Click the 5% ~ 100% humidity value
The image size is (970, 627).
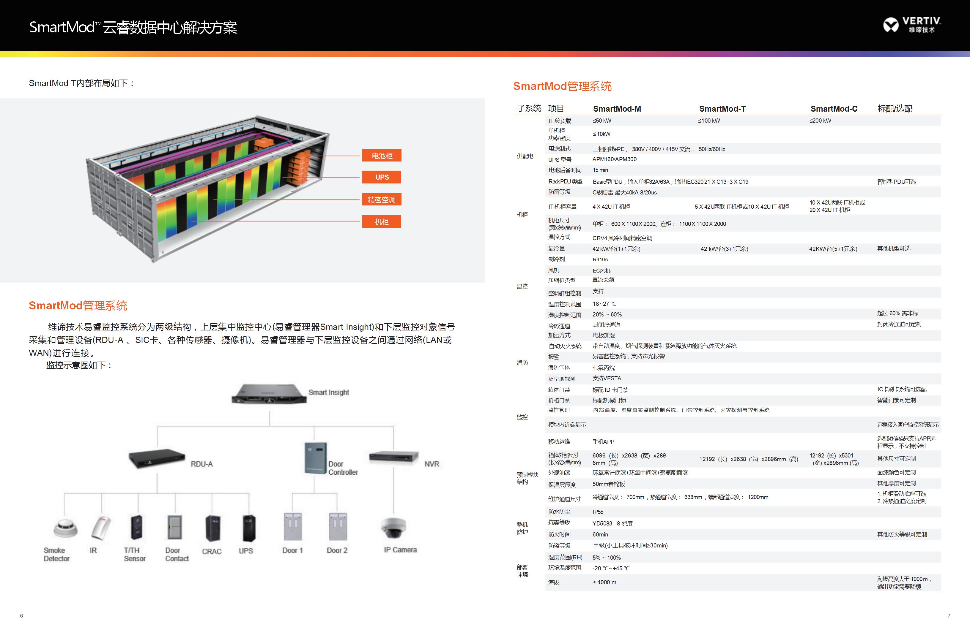click(607, 557)
